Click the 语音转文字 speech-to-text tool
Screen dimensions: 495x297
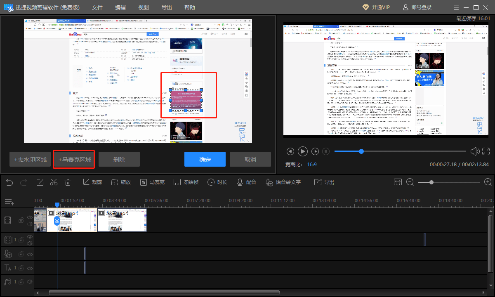(283, 182)
